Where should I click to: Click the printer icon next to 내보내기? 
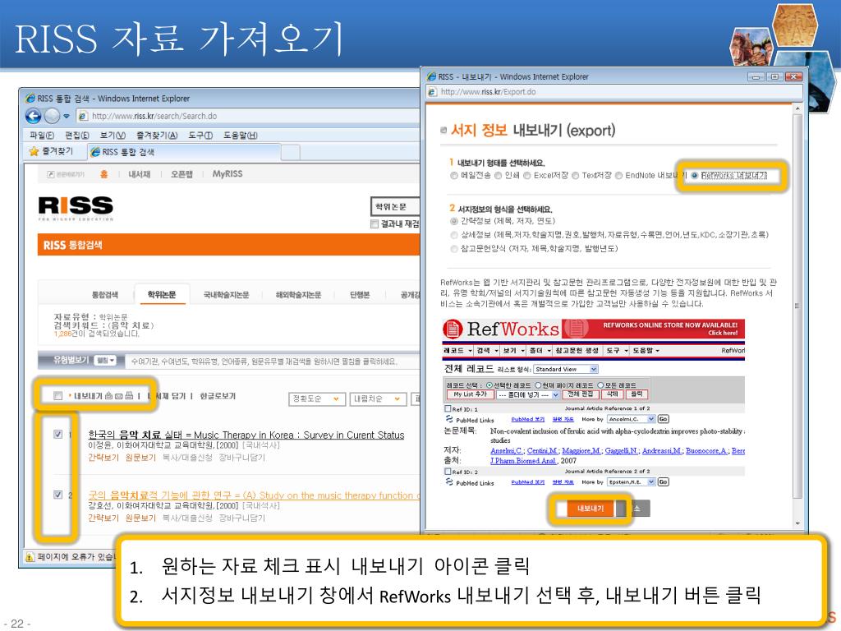pos(129,396)
